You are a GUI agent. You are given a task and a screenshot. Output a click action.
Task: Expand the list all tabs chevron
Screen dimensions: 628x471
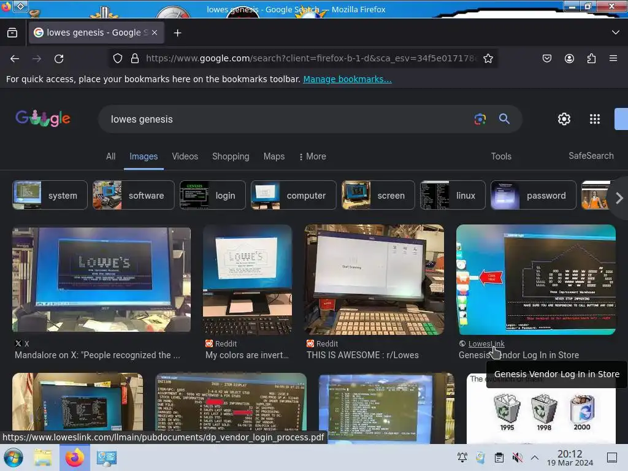coord(616,33)
